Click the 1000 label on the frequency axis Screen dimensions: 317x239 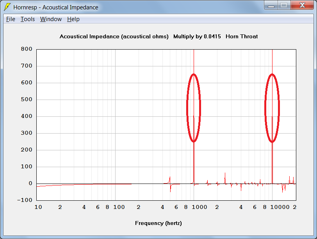coord(199,207)
